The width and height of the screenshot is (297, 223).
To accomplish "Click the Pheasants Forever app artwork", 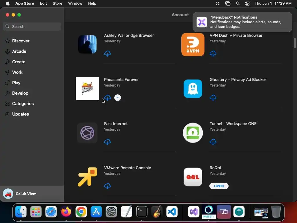I will click(x=87, y=89).
